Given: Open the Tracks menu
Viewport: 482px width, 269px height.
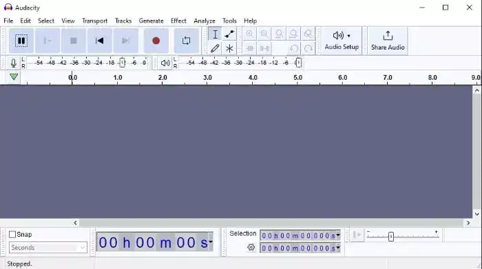Looking at the screenshot, I should (123, 21).
